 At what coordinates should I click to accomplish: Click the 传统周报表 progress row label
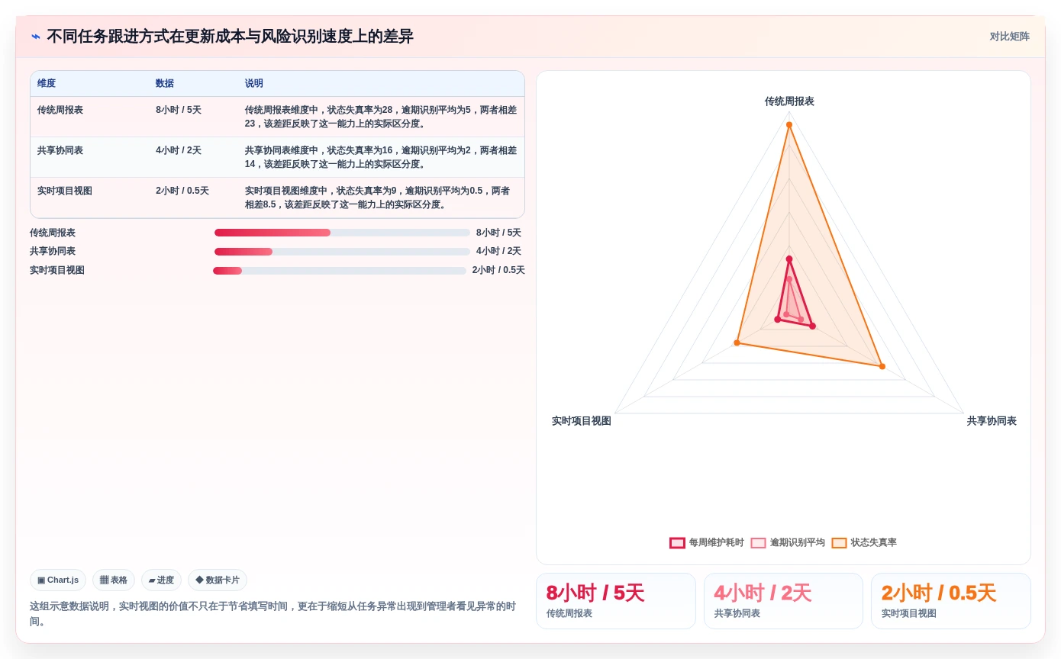click(x=53, y=233)
